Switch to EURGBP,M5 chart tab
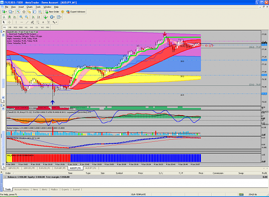 tap(60, 168)
